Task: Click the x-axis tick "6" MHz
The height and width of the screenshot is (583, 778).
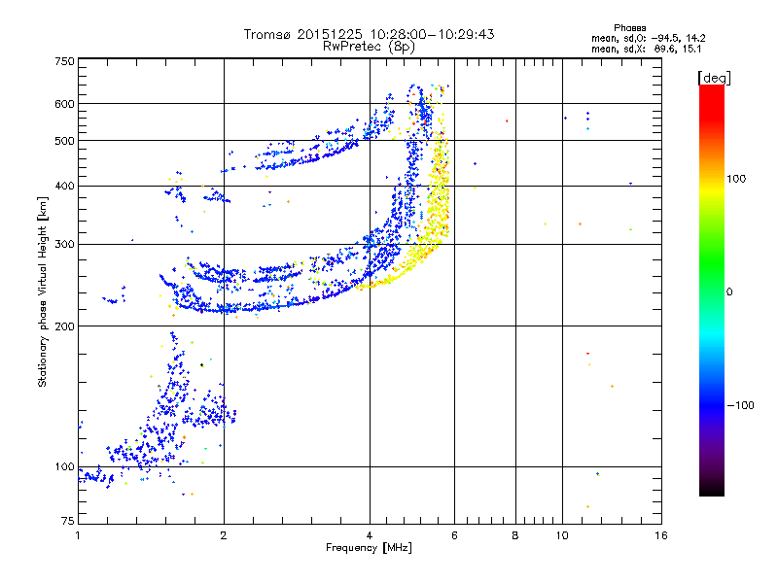Action: pyautogui.click(x=454, y=535)
